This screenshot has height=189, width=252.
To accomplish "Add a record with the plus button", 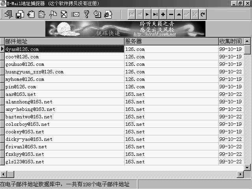I will 163,14.
